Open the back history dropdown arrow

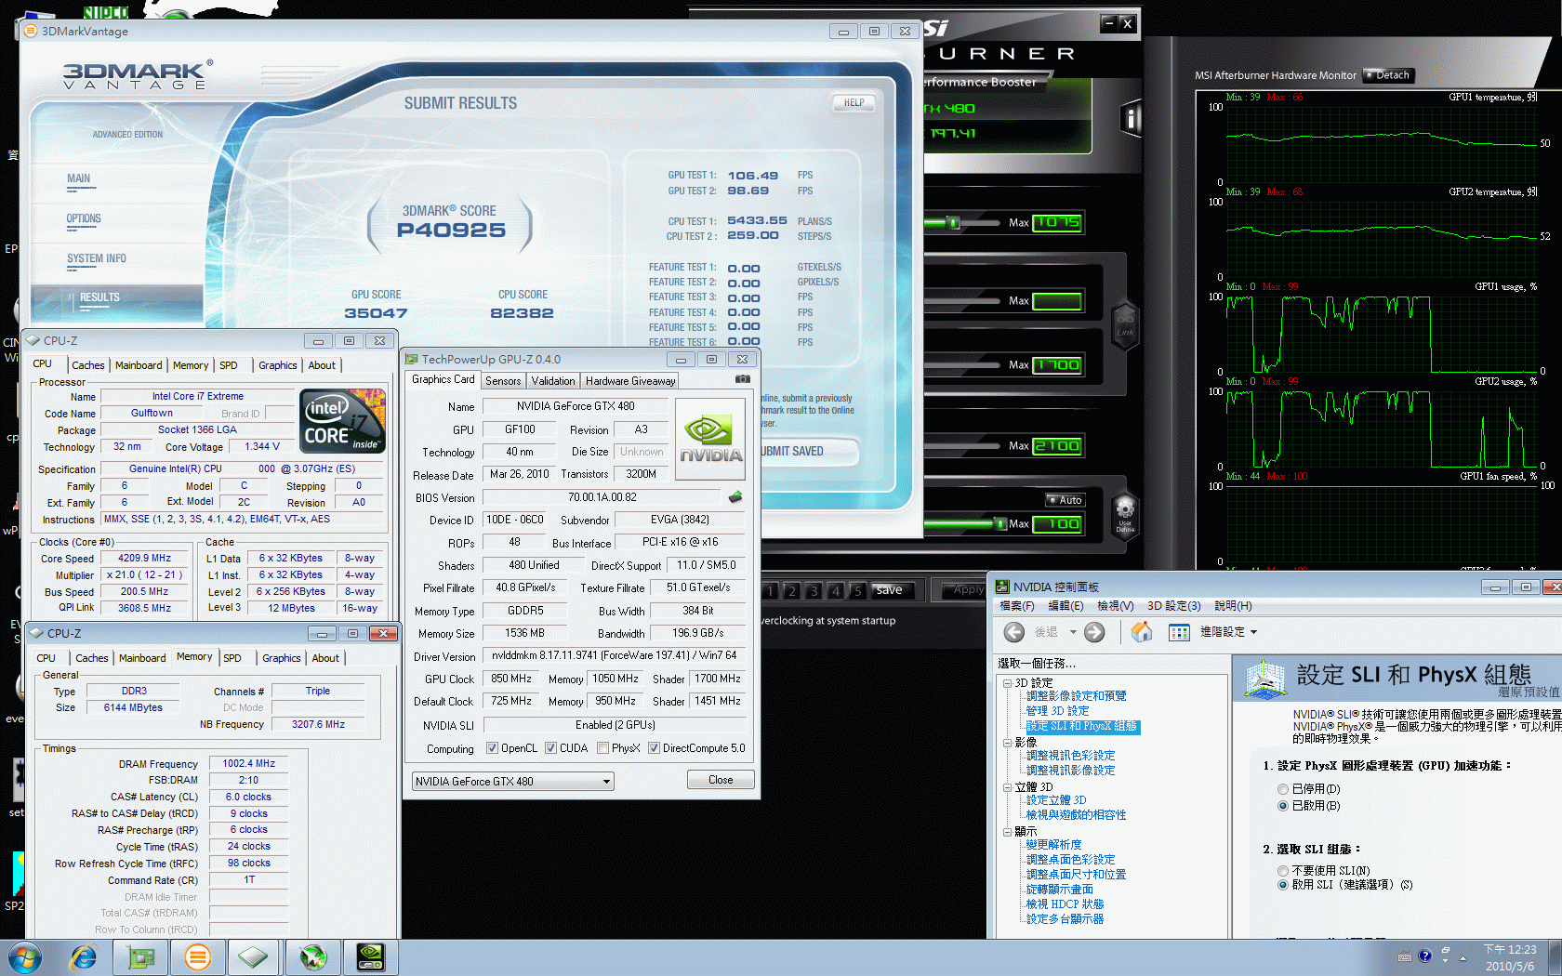1072,632
